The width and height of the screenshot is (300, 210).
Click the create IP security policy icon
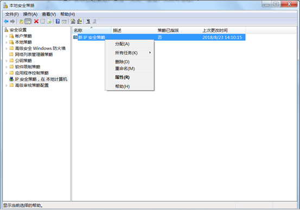pos(73,22)
